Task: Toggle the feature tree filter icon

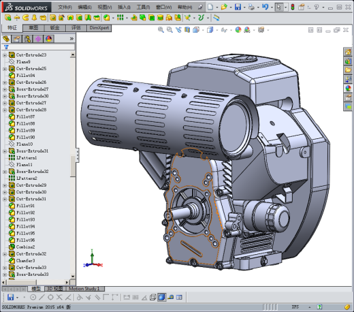Action: (6, 47)
